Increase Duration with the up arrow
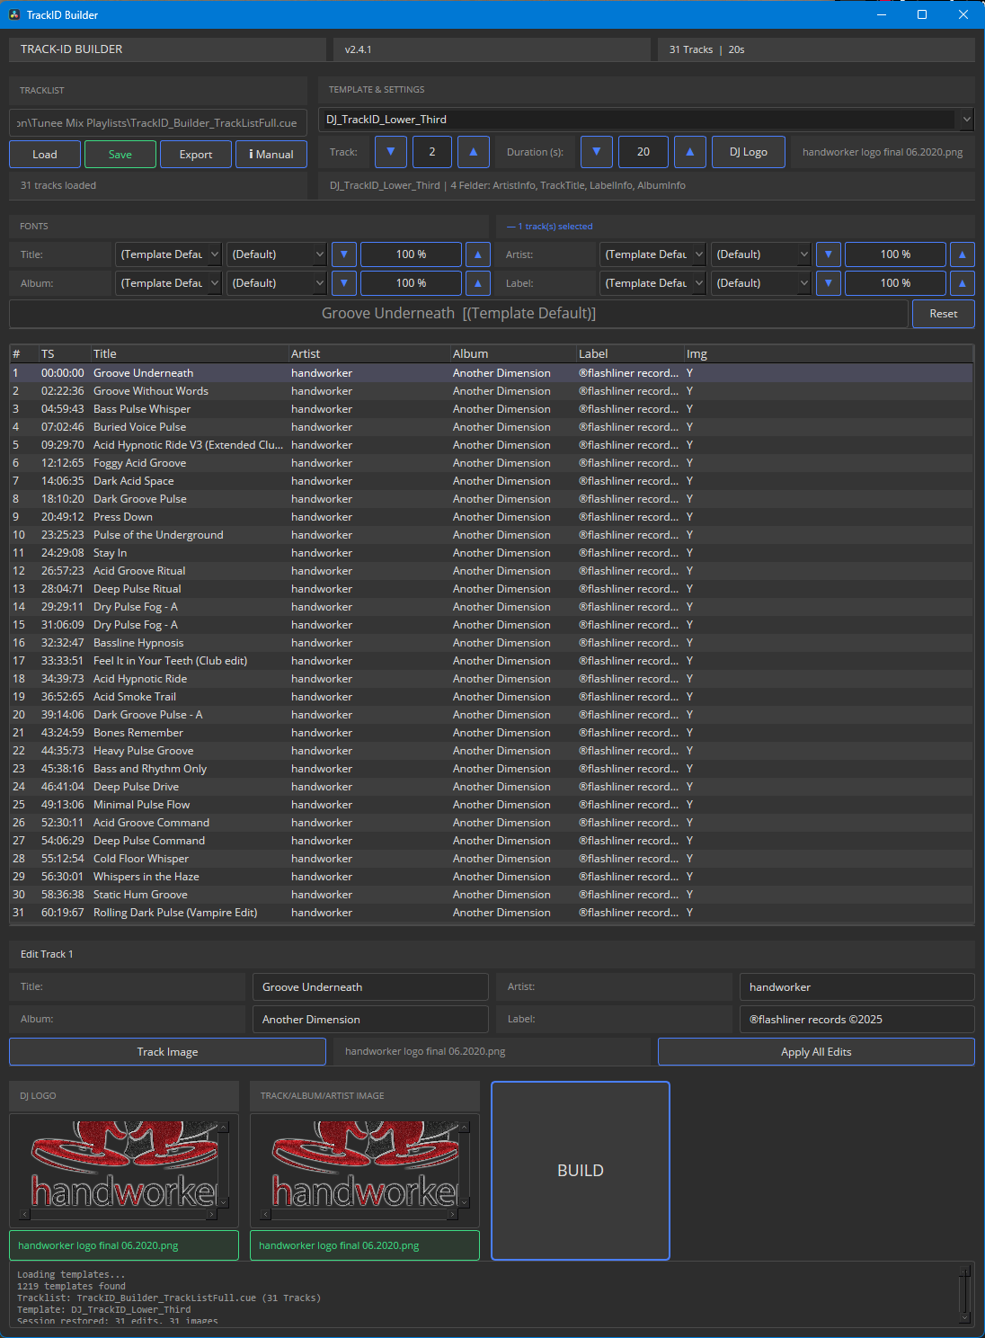985x1338 pixels. click(689, 152)
